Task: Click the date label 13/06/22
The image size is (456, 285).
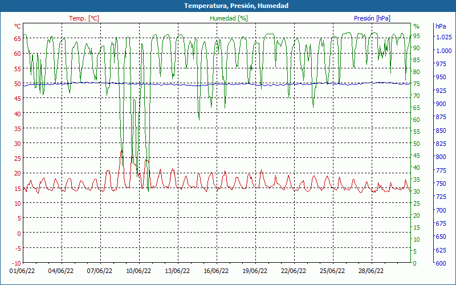Action: click(177, 271)
